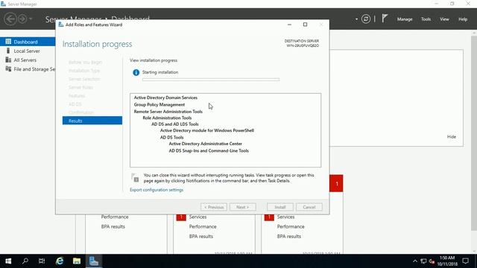Click Active Directory Domain Services entry
This screenshot has height=268, width=477.
[x=165, y=98]
